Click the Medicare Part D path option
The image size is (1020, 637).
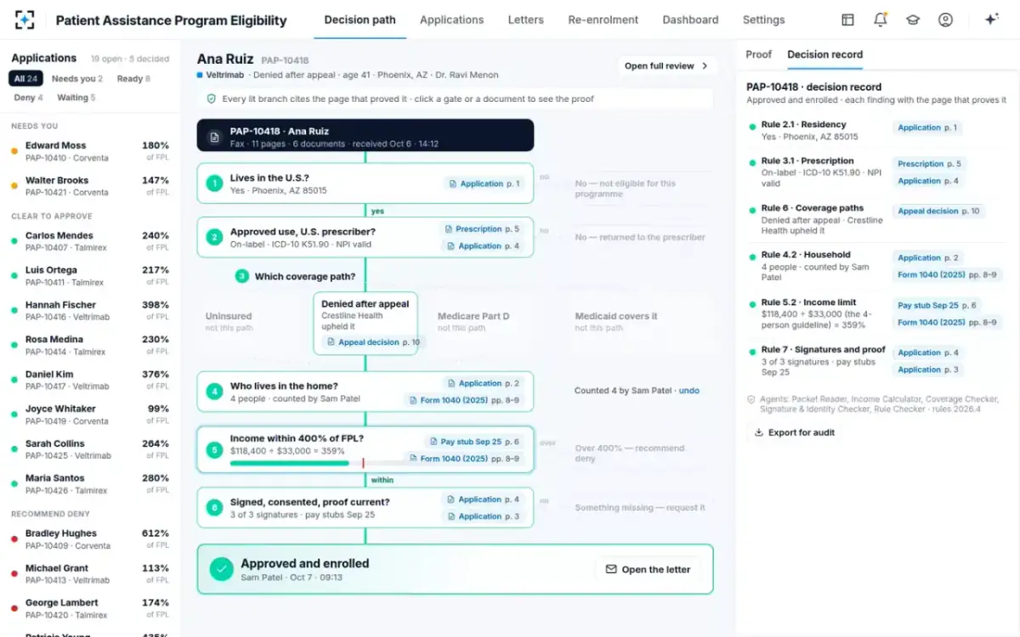pyautogui.click(x=473, y=321)
